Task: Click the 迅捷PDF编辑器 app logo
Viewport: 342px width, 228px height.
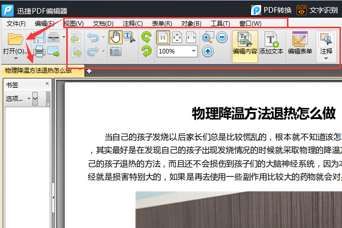Action: (x=8, y=11)
